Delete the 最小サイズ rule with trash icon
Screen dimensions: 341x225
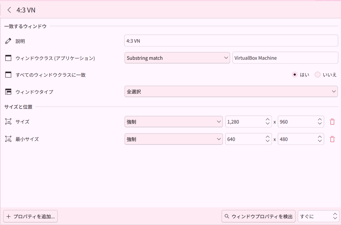[332, 139]
